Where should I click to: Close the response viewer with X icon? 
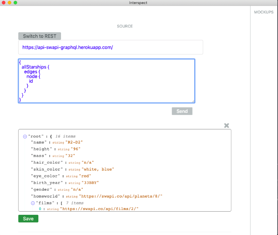tap(226, 125)
